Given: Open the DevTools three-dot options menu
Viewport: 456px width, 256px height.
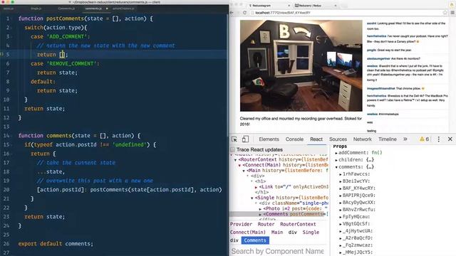Looking at the screenshot, I should [x=439, y=139].
